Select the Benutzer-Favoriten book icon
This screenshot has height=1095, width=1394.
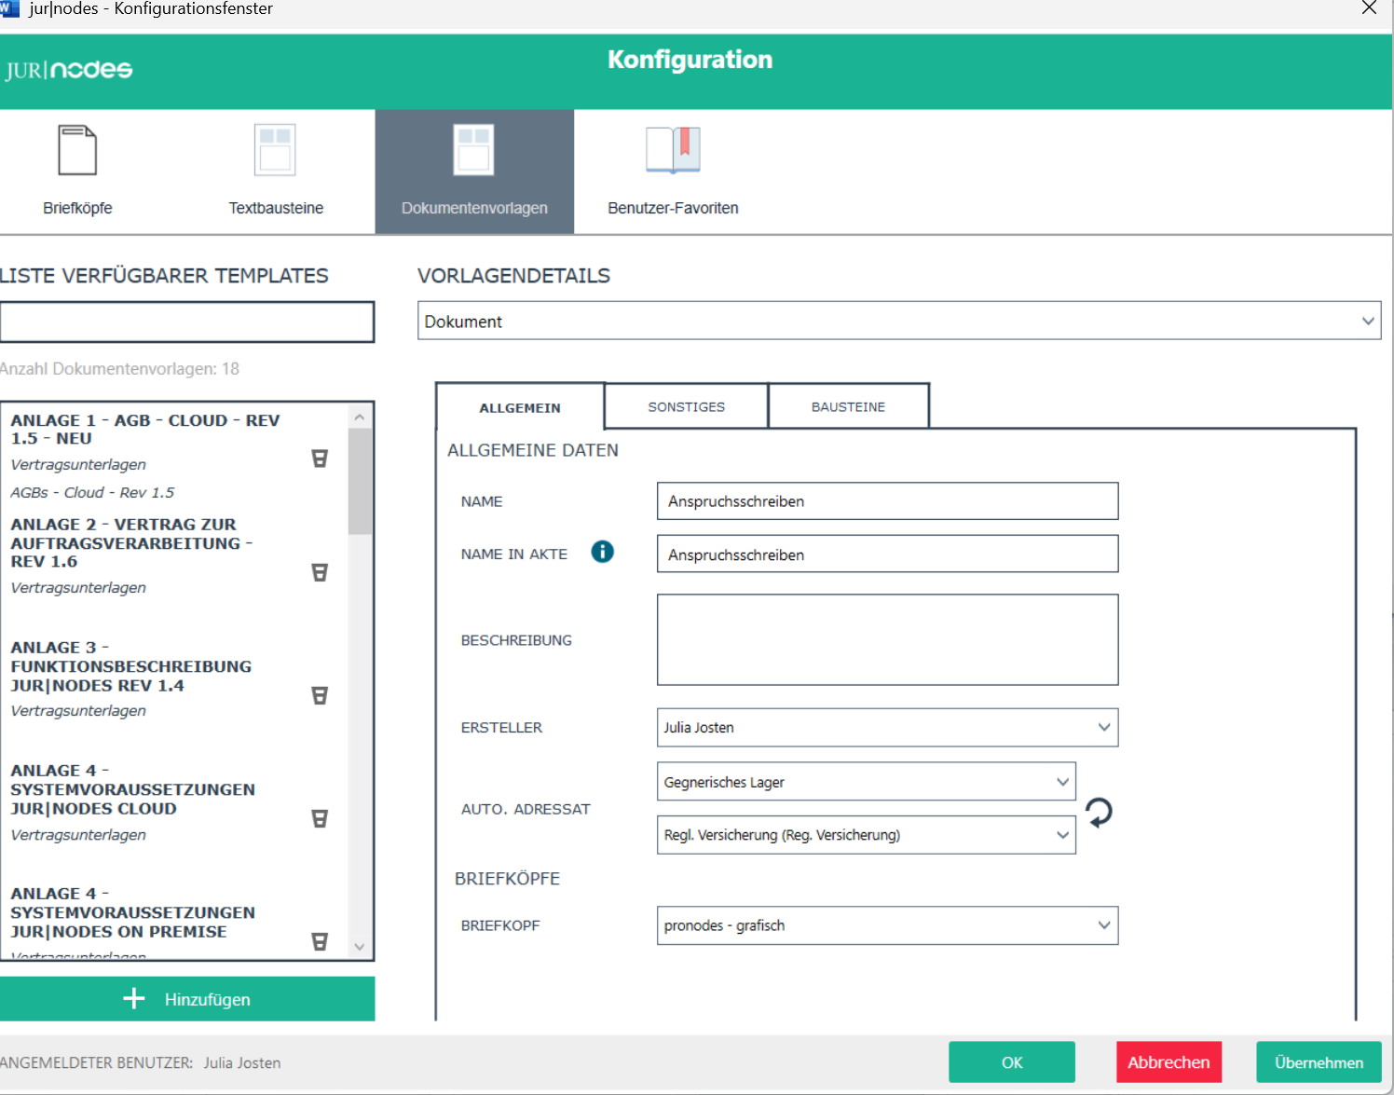coord(673,150)
